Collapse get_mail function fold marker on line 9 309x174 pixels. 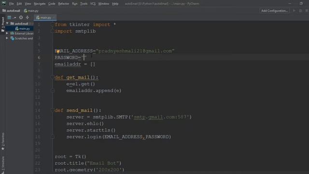coord(53,77)
